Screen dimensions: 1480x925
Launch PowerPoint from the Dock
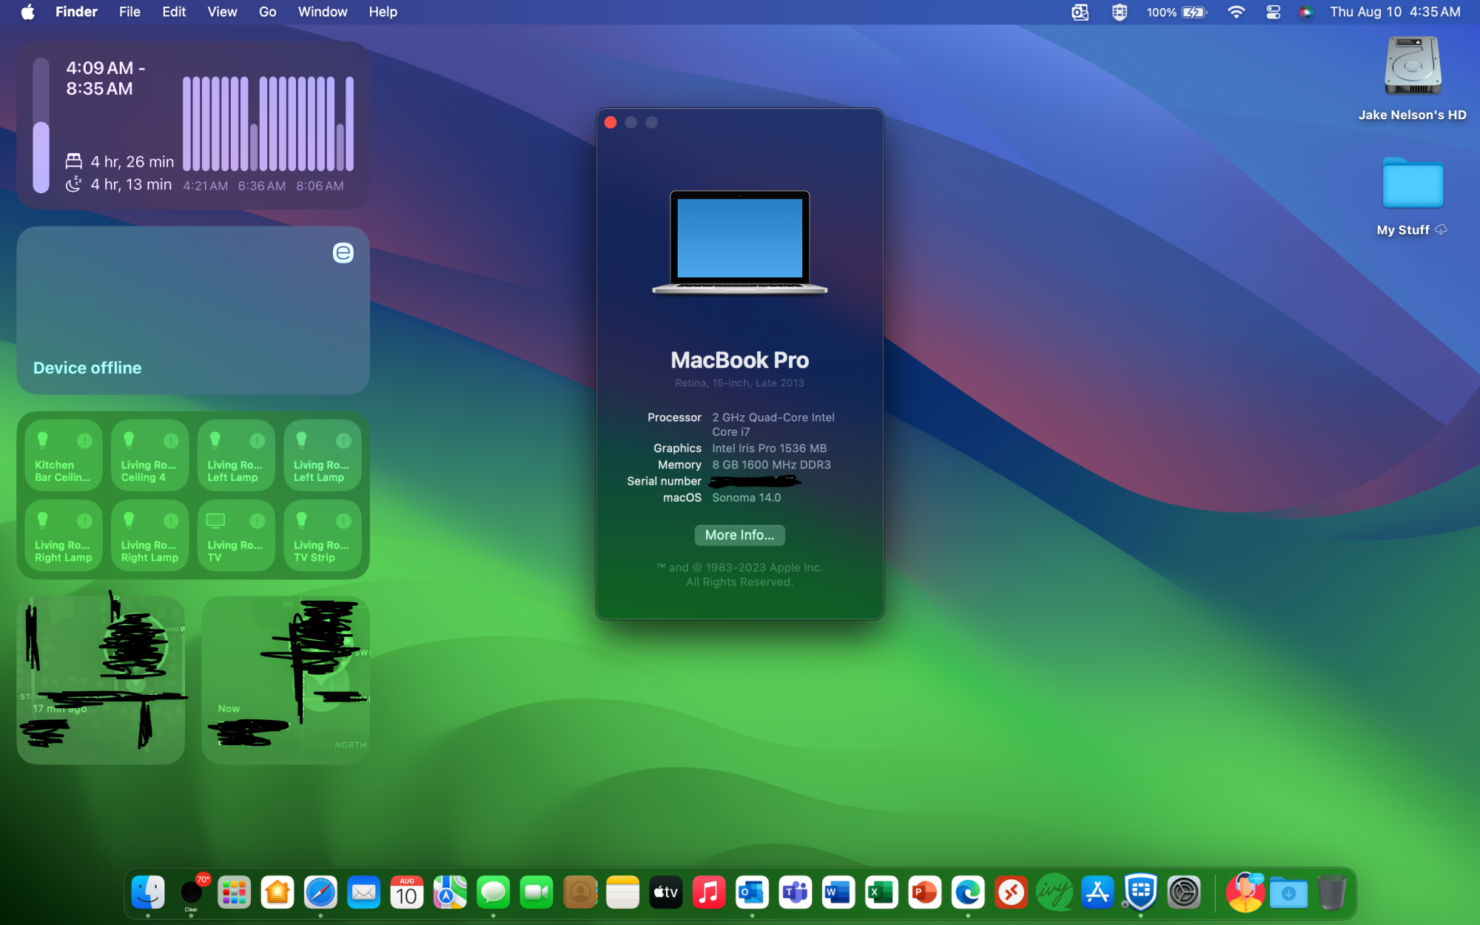924,892
